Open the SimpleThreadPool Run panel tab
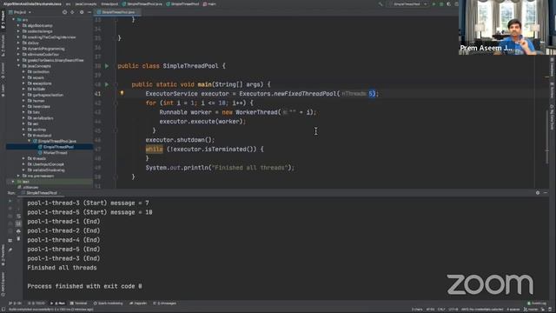Image resolution: width=556 pixels, height=313 pixels. coord(41,193)
